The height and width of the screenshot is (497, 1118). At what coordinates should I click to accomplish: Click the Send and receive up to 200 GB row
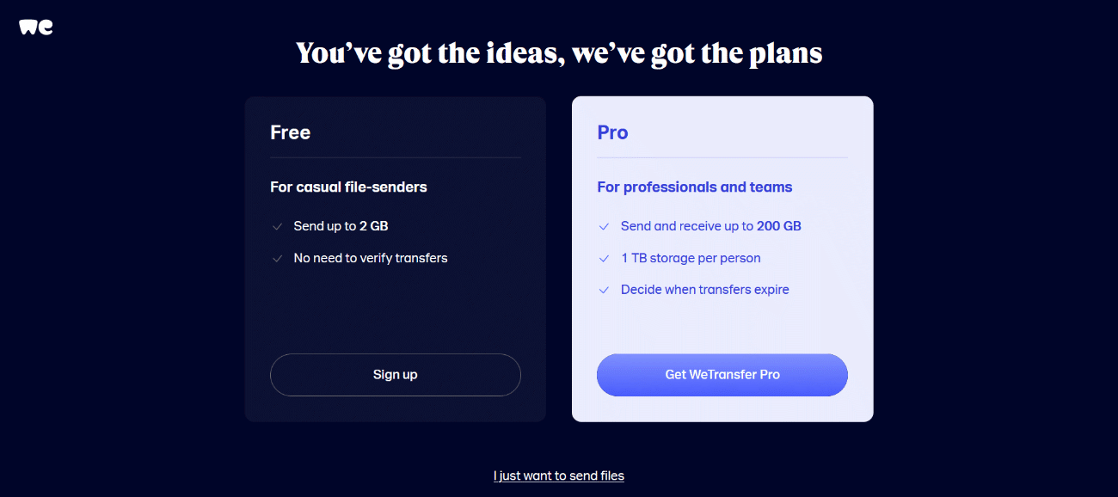[710, 225]
